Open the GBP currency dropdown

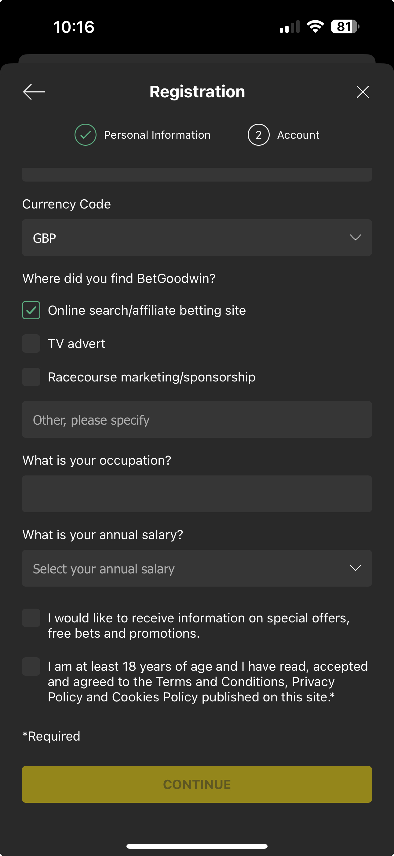coord(197,238)
